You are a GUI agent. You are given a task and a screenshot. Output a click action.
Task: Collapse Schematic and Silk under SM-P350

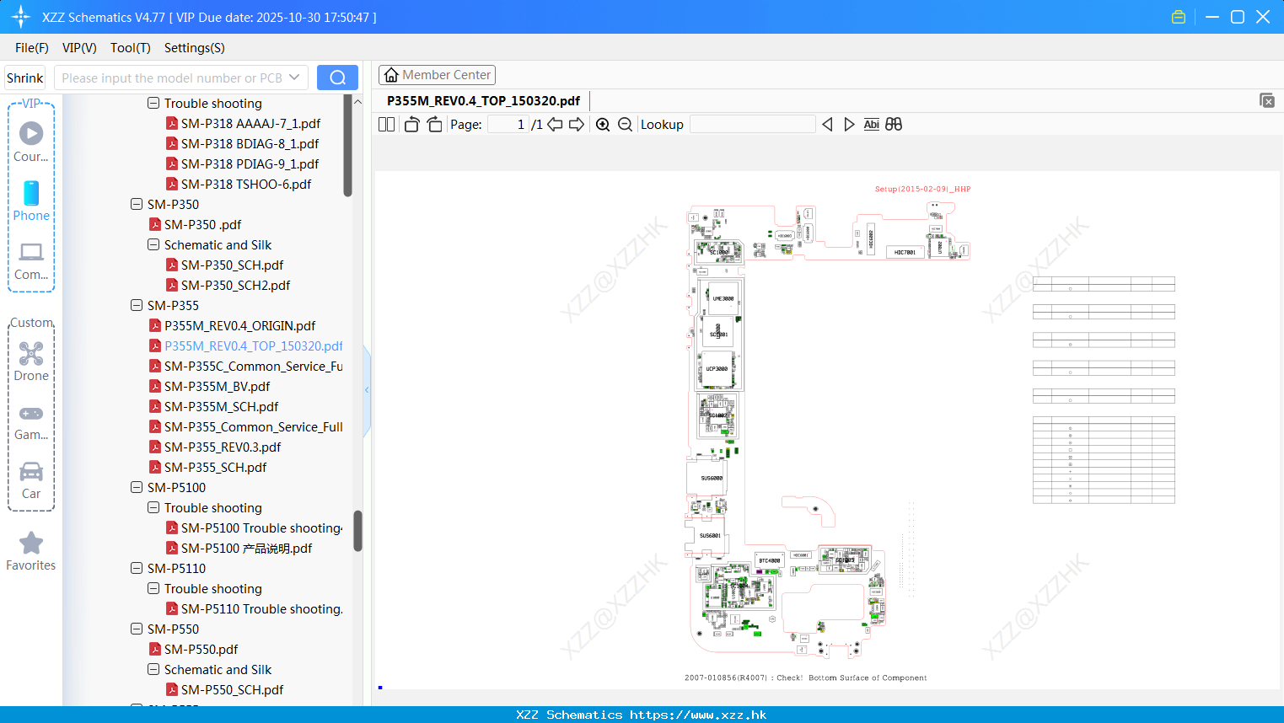153,244
